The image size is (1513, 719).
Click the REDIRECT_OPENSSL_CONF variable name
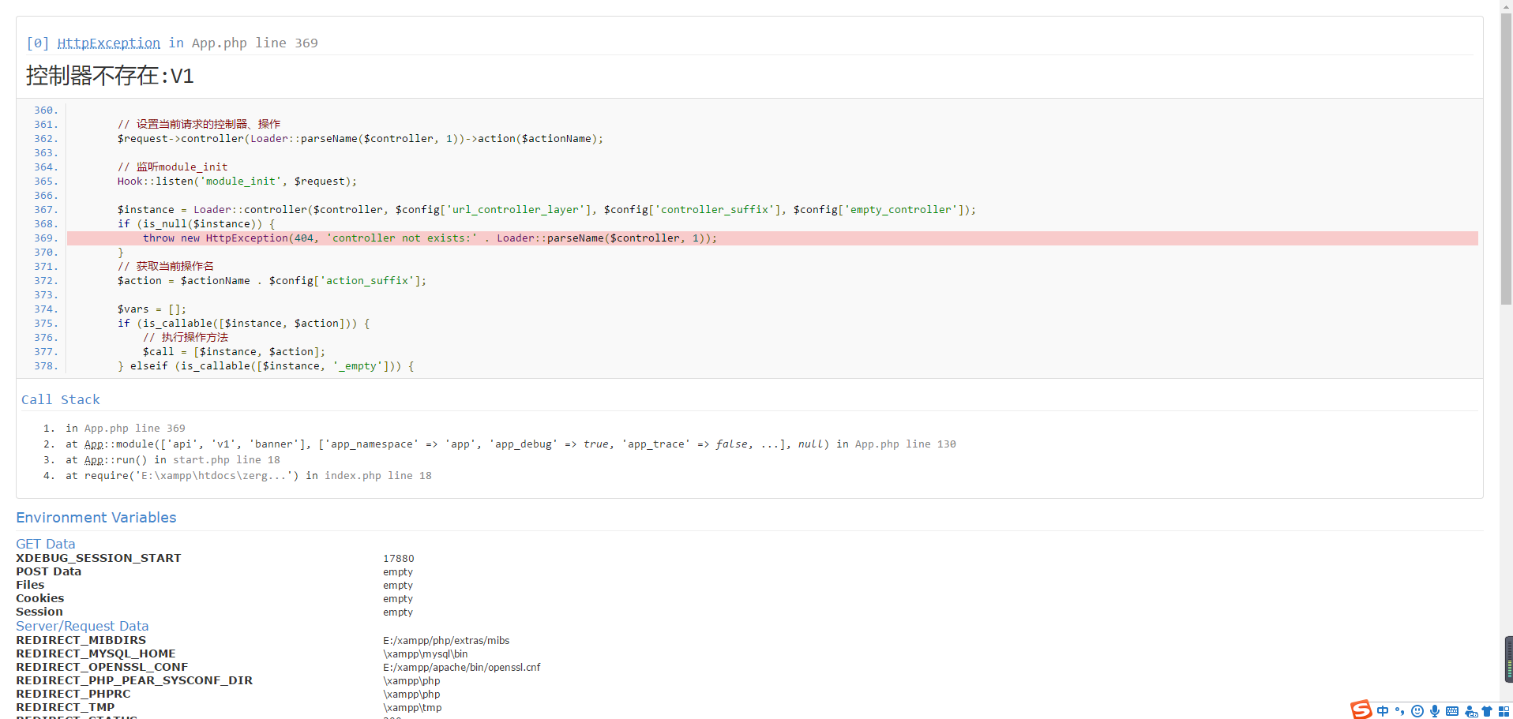[102, 667]
